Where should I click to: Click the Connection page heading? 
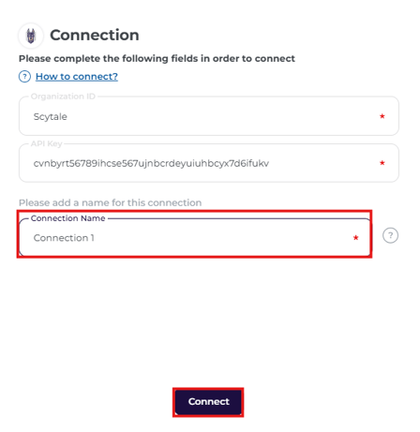95,35
